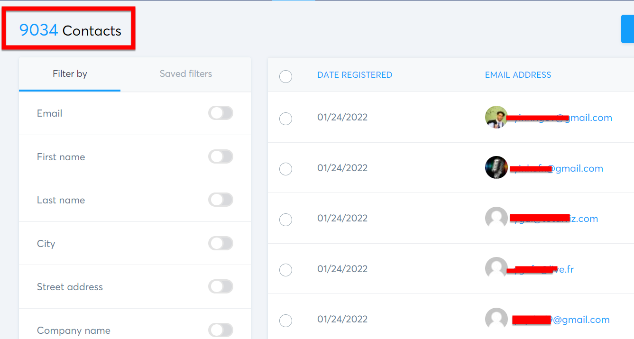
Task: Open the Filter by tab
Action: (70, 74)
